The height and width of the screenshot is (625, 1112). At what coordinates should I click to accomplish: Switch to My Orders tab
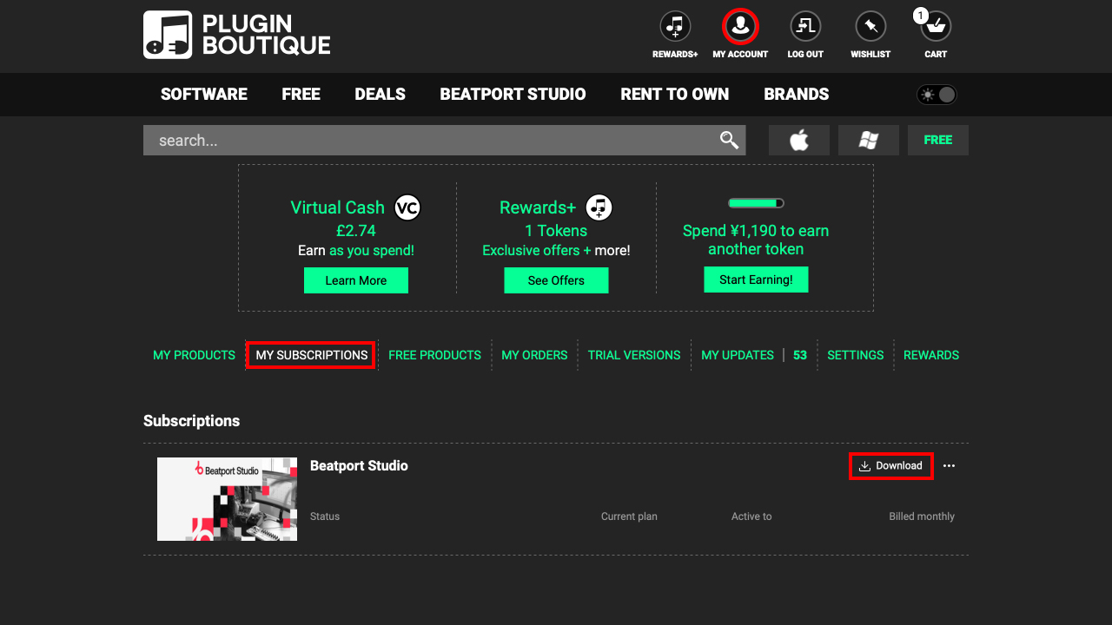coord(534,355)
